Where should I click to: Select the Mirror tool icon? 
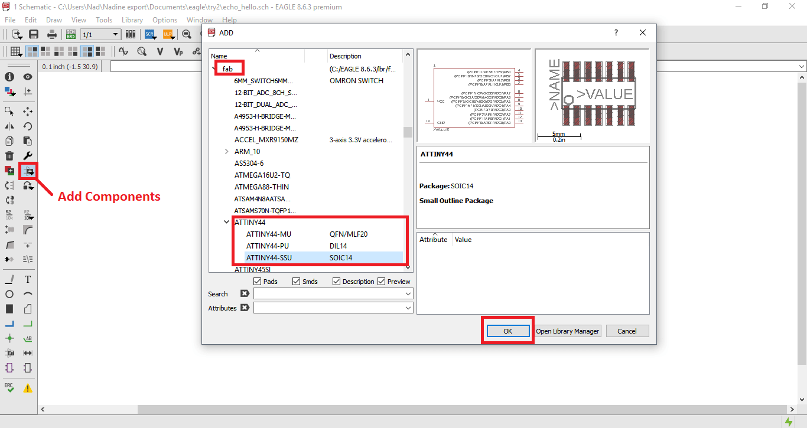(x=9, y=126)
